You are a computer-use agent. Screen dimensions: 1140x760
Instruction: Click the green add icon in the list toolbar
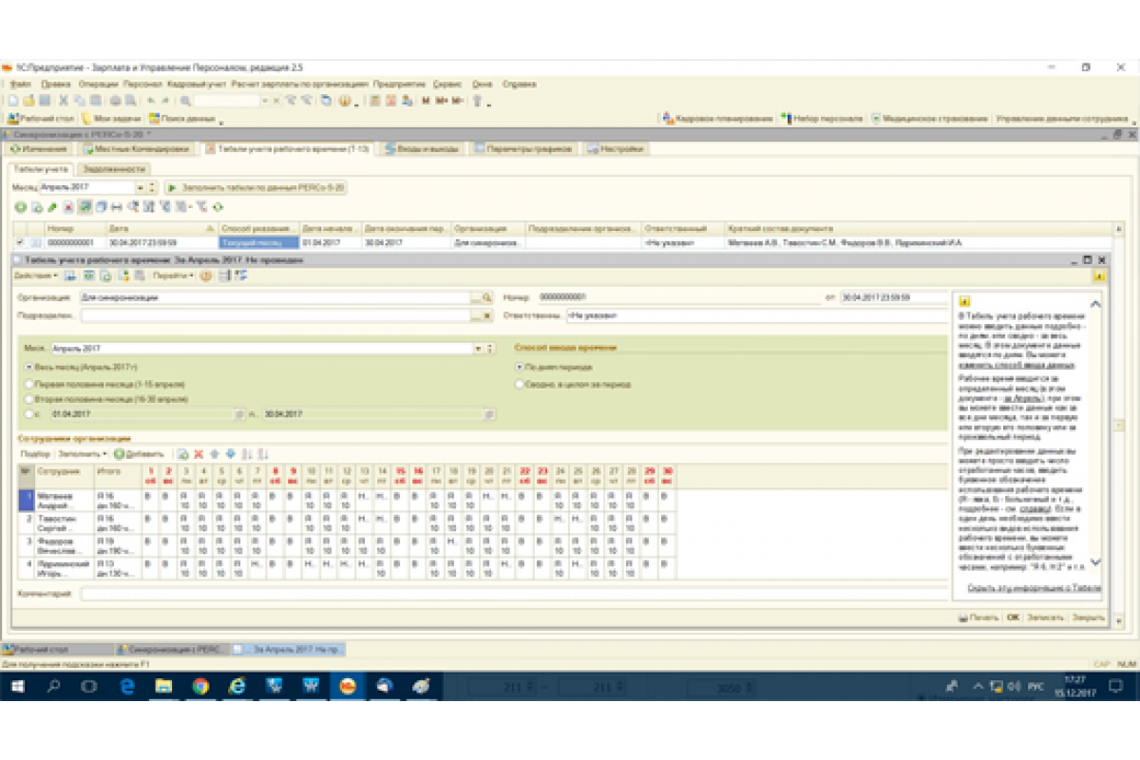[x=20, y=206]
